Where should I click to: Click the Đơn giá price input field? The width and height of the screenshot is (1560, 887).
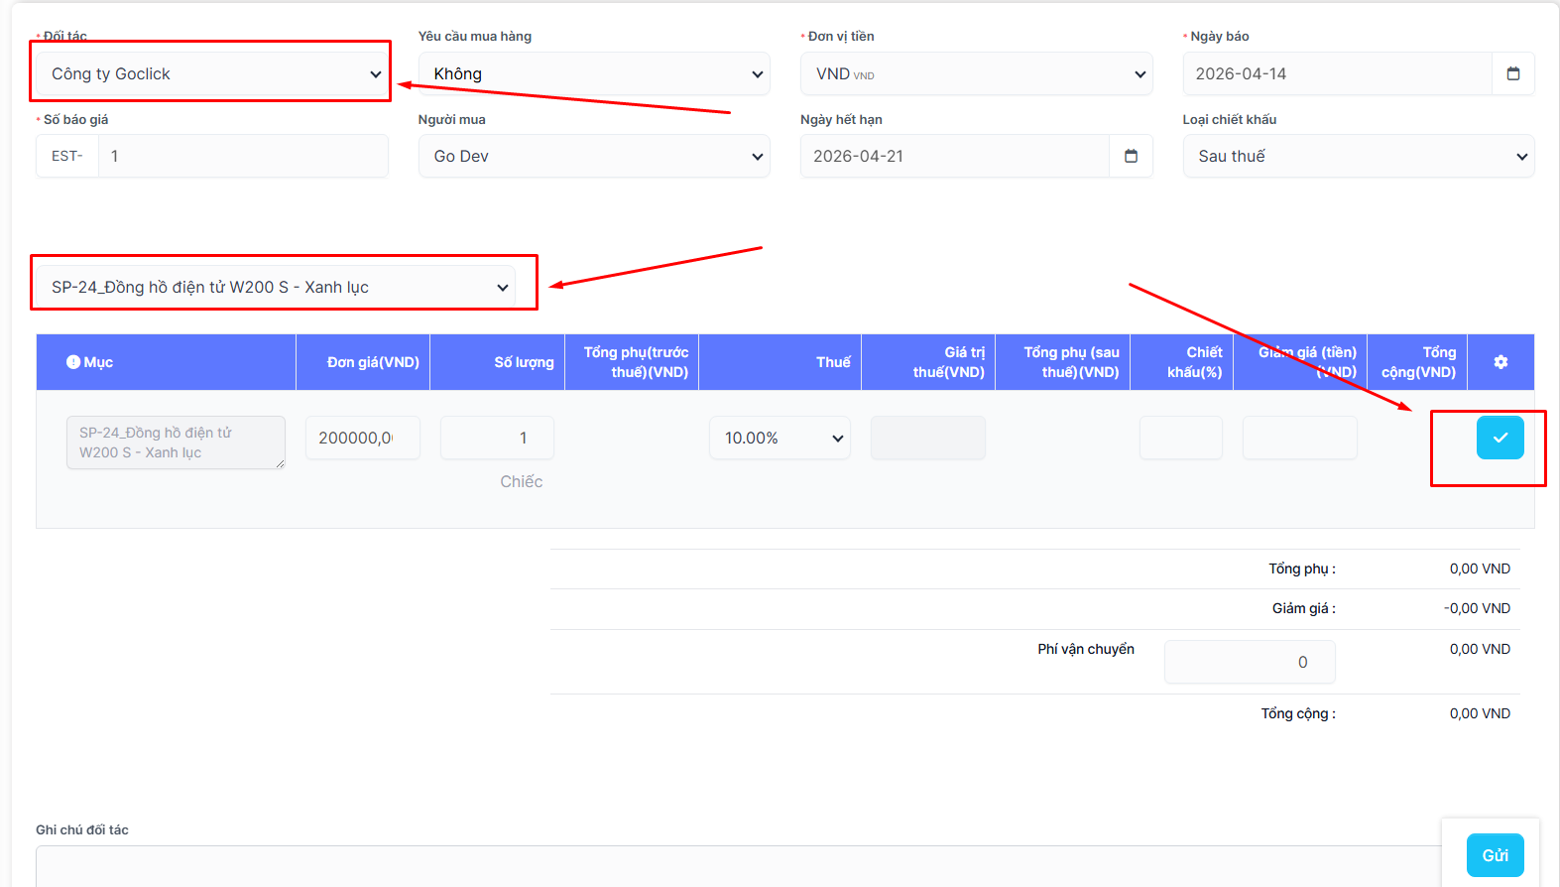pyautogui.click(x=362, y=438)
